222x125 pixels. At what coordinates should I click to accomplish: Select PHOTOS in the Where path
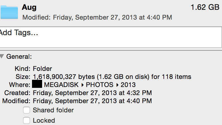[x=99, y=85]
